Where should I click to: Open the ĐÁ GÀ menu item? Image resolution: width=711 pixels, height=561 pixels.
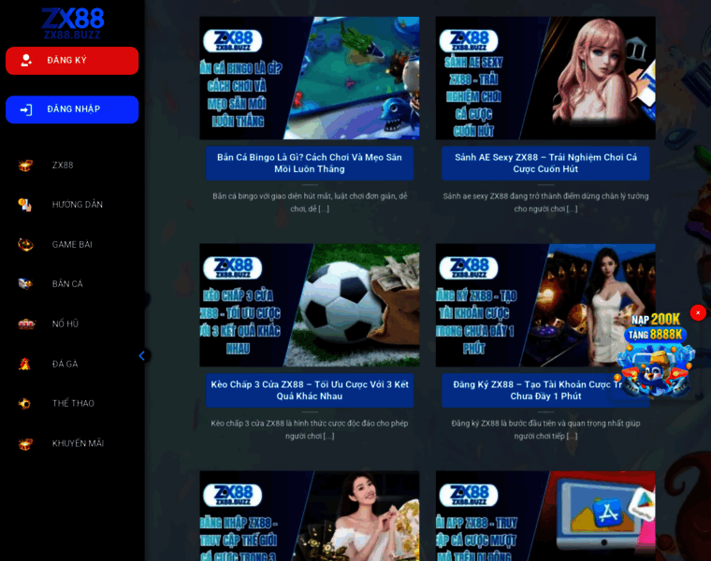(65, 364)
